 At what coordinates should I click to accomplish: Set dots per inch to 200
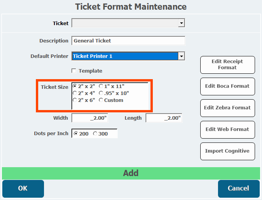(x=76, y=134)
